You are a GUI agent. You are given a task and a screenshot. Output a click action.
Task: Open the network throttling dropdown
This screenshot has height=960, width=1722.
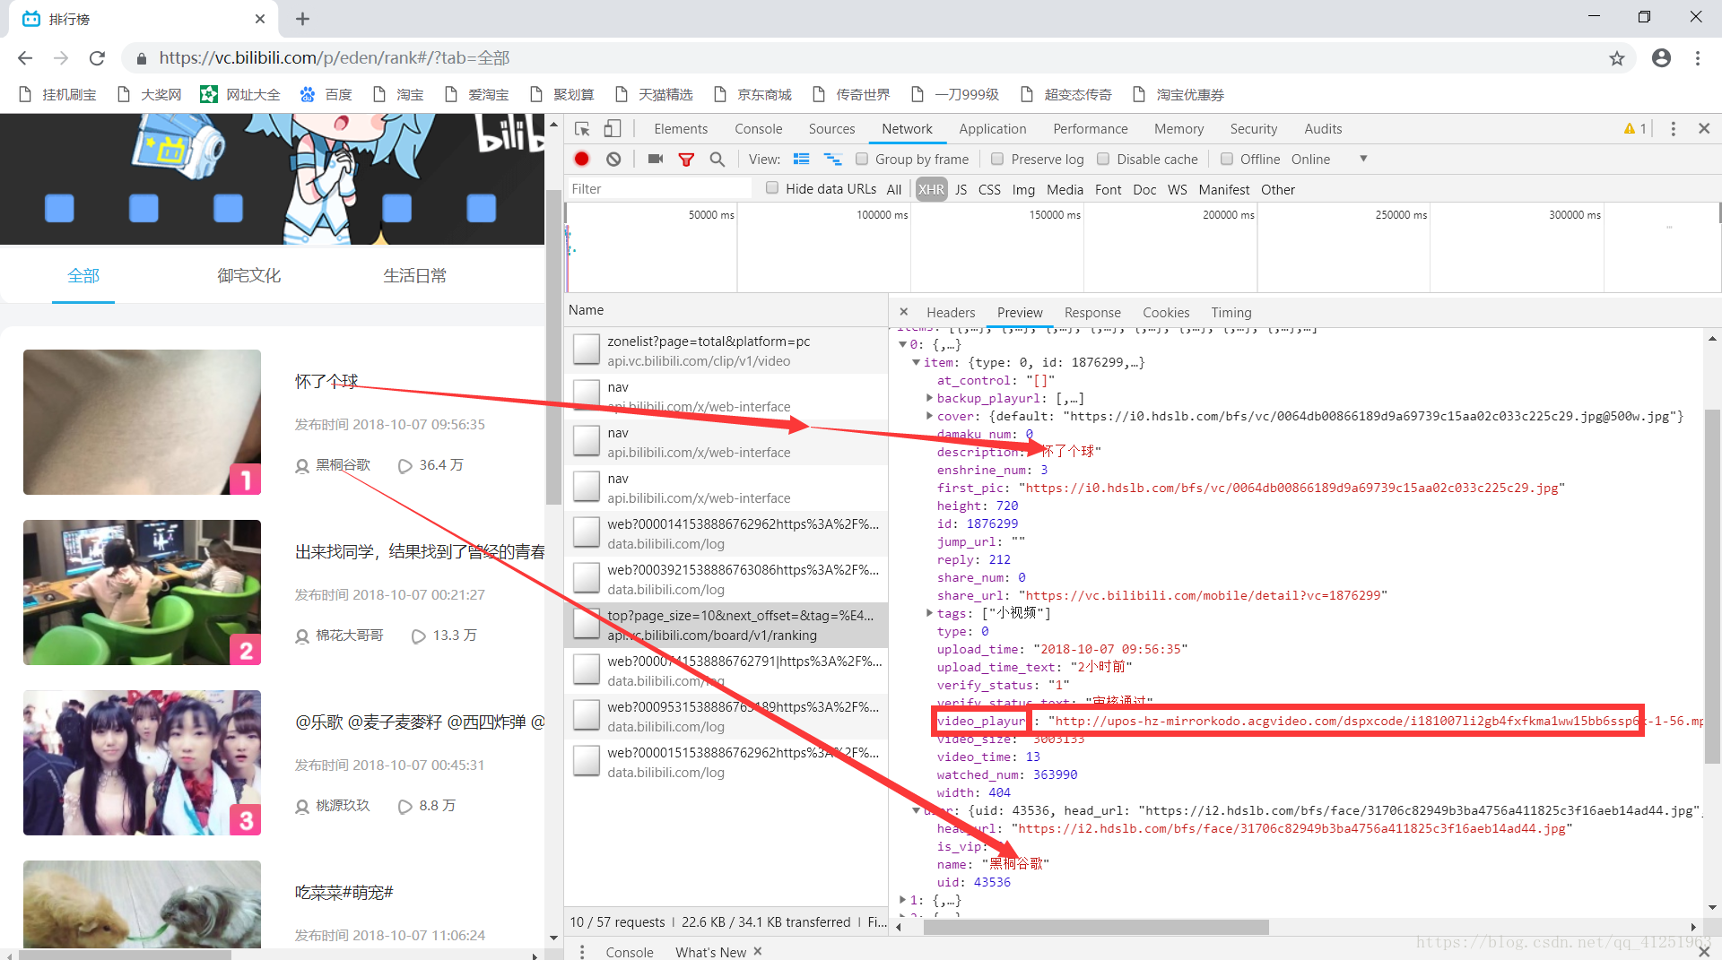point(1363,159)
